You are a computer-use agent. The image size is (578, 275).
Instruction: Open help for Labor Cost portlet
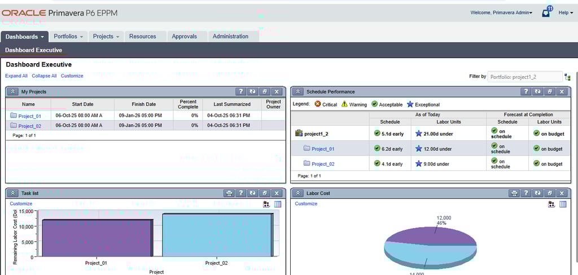(526, 193)
